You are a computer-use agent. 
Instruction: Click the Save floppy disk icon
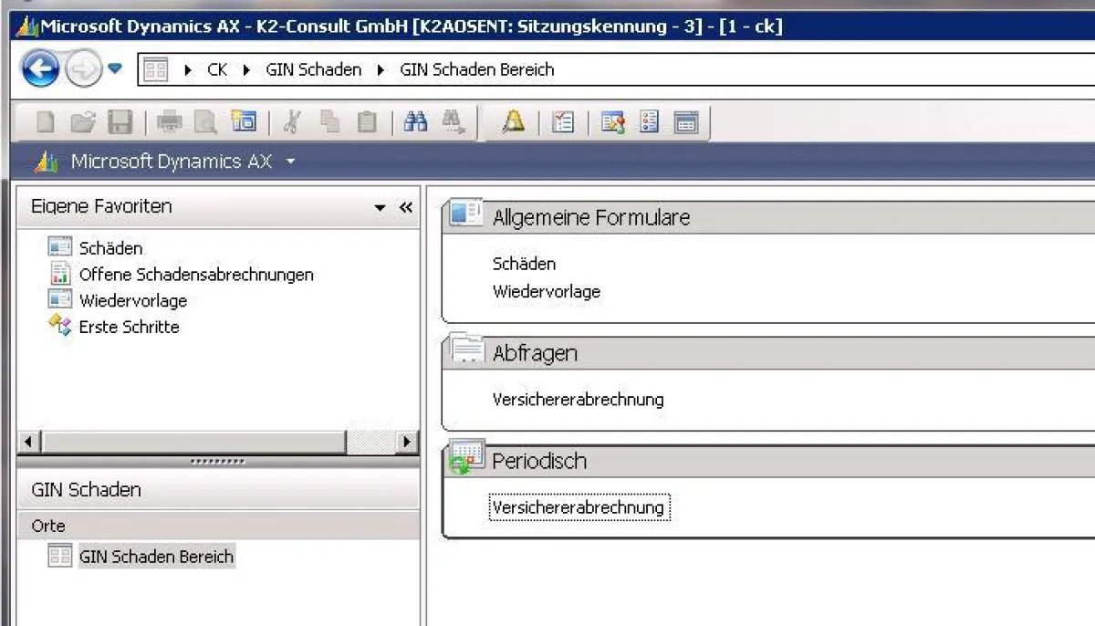coord(120,122)
